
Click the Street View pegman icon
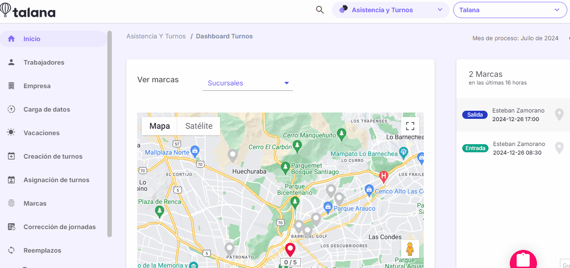point(410,249)
